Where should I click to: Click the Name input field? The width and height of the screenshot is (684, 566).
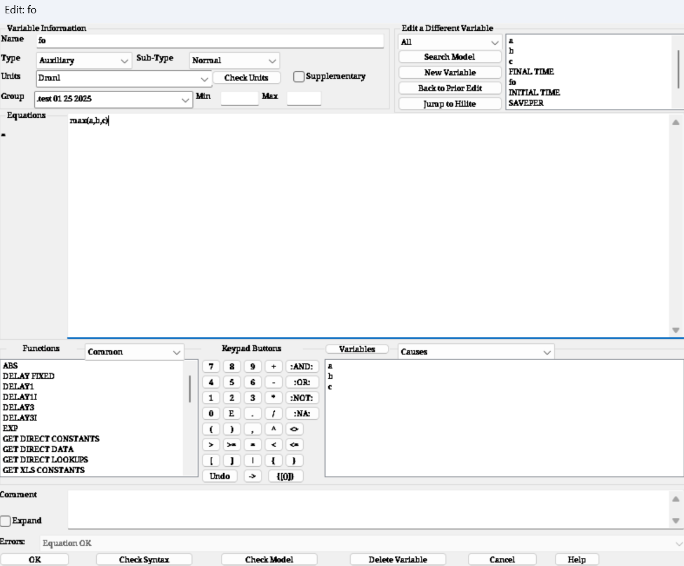[x=210, y=41]
